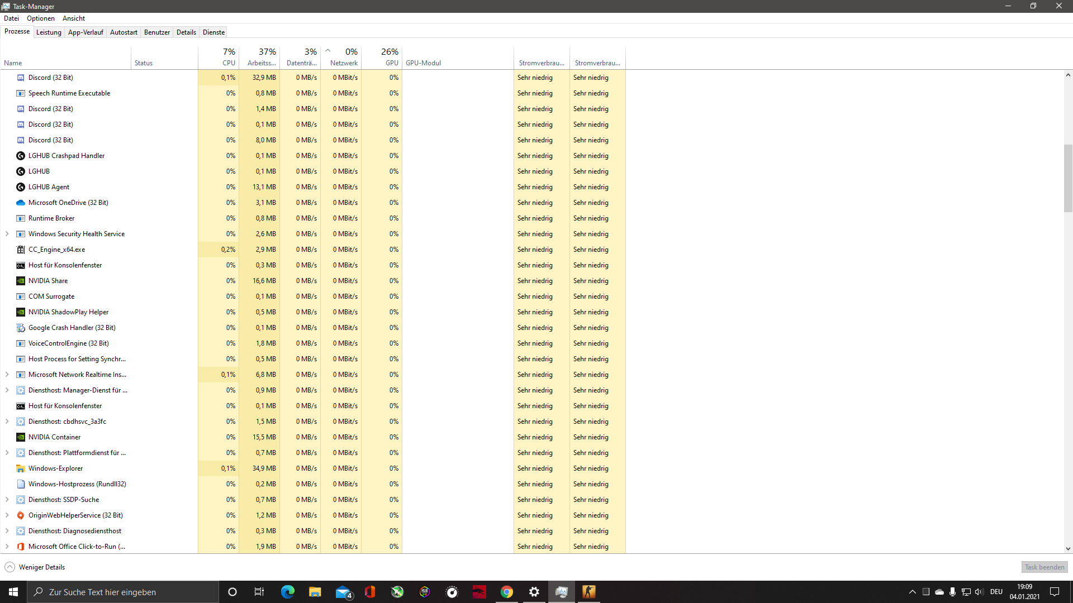Open Microsoft Edge from the taskbar
1073x603 pixels.
288,592
